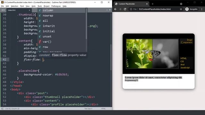Go forward in the browser
205x115 pixels.
pyautogui.click(x=120, y=9)
